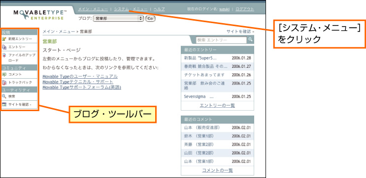Click the エントリー documents icon in sidebar
Image resolution: width=366 pixels, height=178 pixels.
click(x=4, y=47)
